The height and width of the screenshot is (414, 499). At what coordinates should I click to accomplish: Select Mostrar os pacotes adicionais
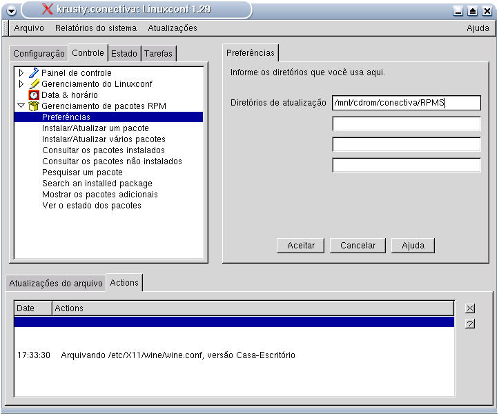100,195
